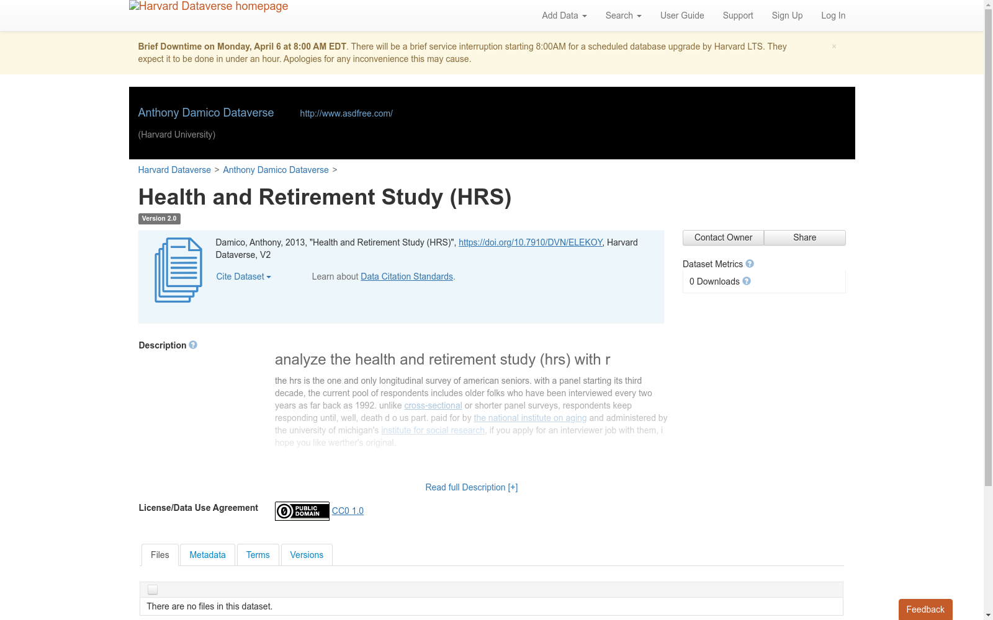The image size is (993, 620).
Task: Click the Contact Owner button
Action: pos(724,237)
